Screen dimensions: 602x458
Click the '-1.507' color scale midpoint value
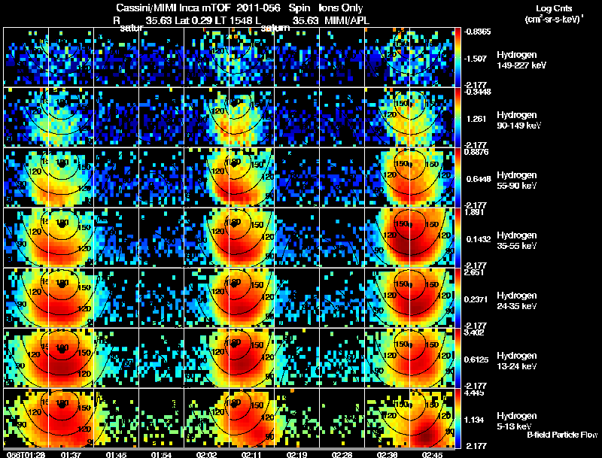click(x=476, y=59)
